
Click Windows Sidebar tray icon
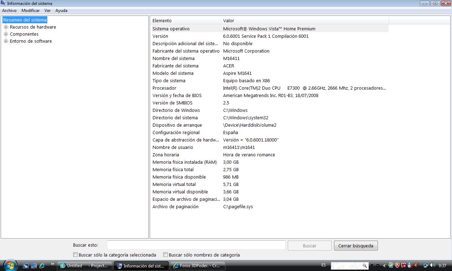pyautogui.click(x=391, y=265)
